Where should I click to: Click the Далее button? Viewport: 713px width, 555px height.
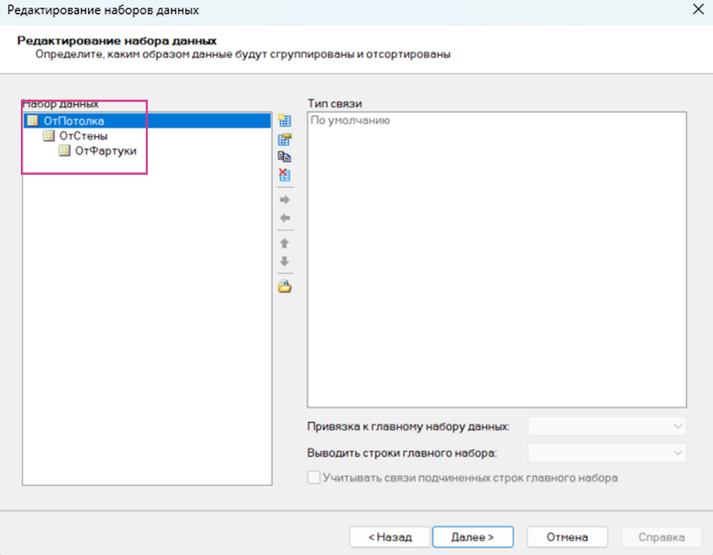[x=473, y=537]
